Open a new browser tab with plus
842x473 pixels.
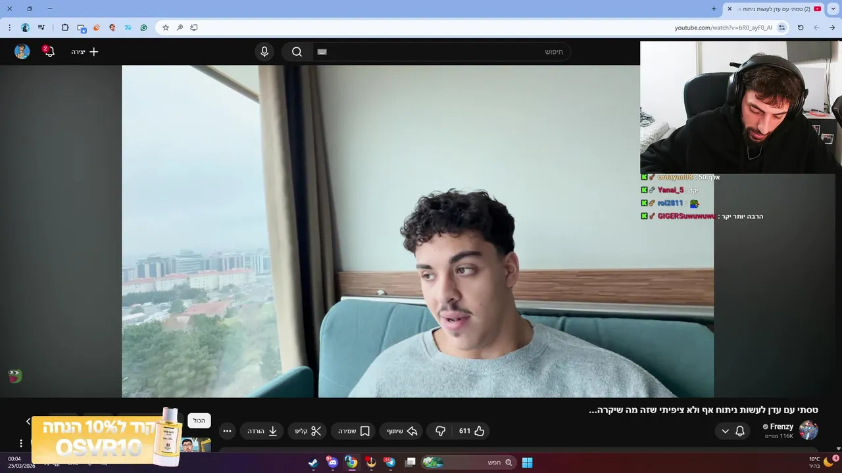tap(714, 9)
